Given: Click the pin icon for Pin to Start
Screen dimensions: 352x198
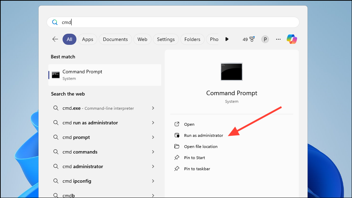Looking at the screenshot, I should click(177, 158).
